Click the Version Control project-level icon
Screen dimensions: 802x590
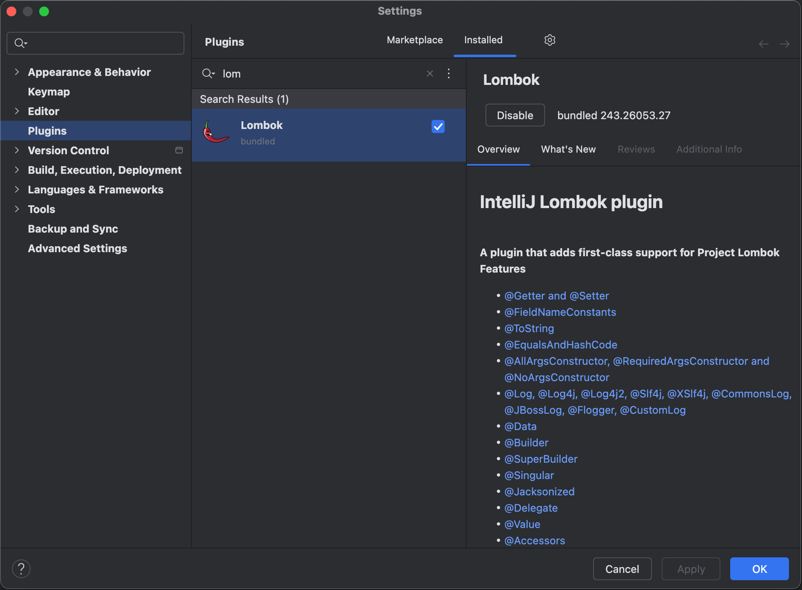(179, 150)
